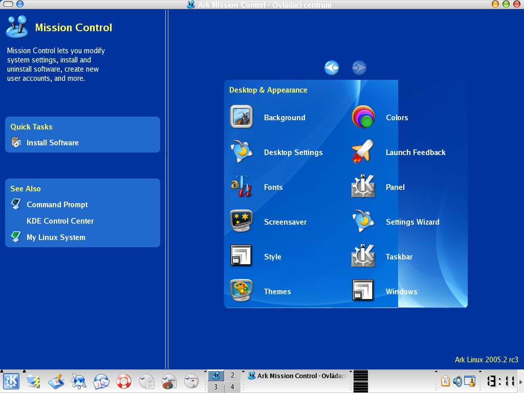Open the Colors link
Screen dimensions: 524x393
pos(397,118)
